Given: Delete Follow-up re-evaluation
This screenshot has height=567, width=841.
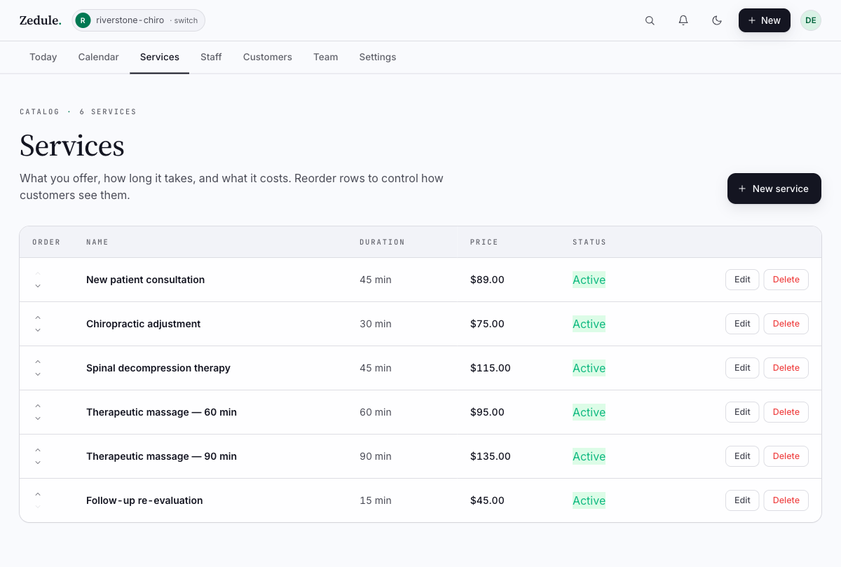Looking at the screenshot, I should 786,500.
